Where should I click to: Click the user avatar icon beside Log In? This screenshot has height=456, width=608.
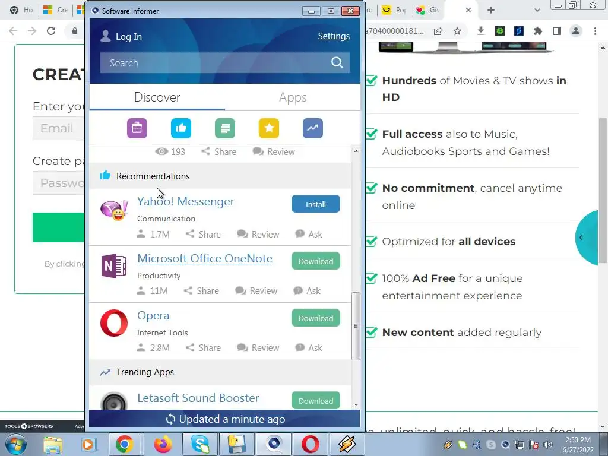(x=106, y=36)
